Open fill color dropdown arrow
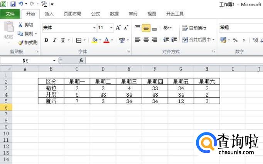Viewport: 263px width, 164px height. point(100,40)
